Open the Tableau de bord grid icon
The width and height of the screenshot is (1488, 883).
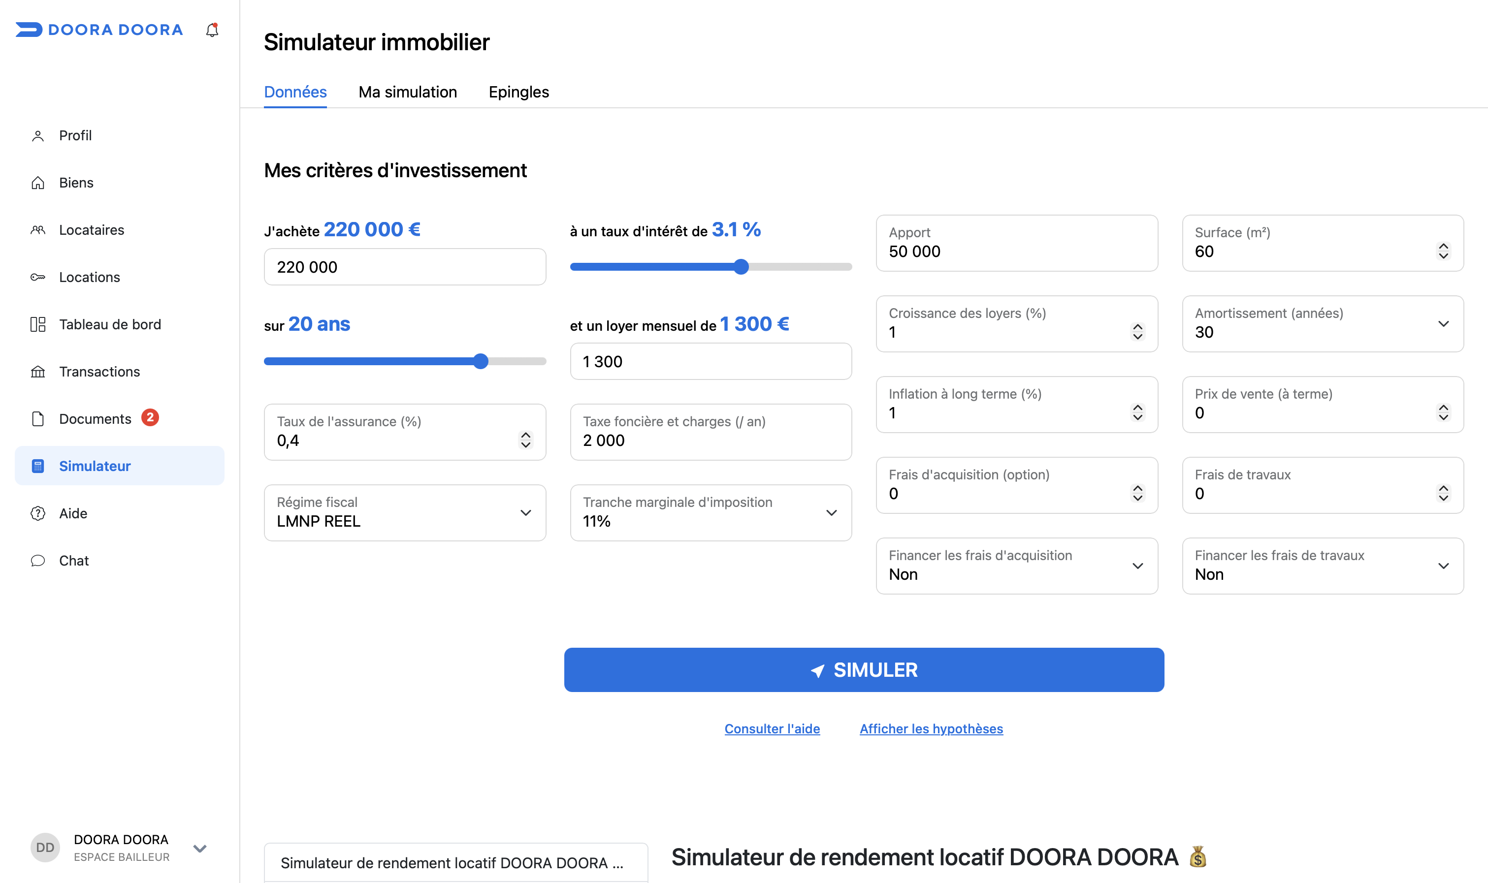click(37, 324)
